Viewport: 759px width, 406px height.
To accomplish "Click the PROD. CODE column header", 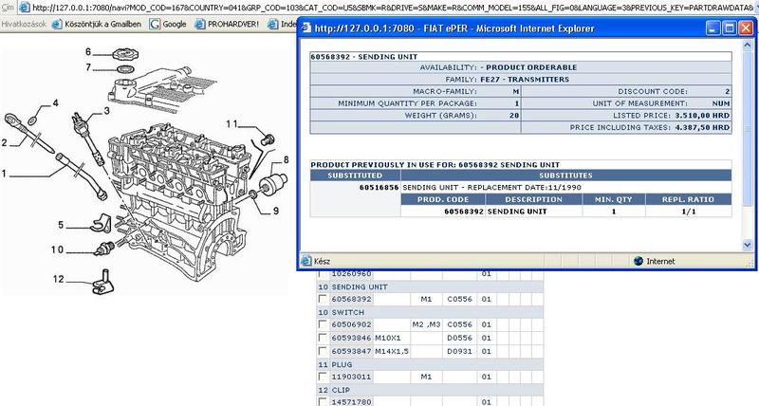I will pos(443,199).
